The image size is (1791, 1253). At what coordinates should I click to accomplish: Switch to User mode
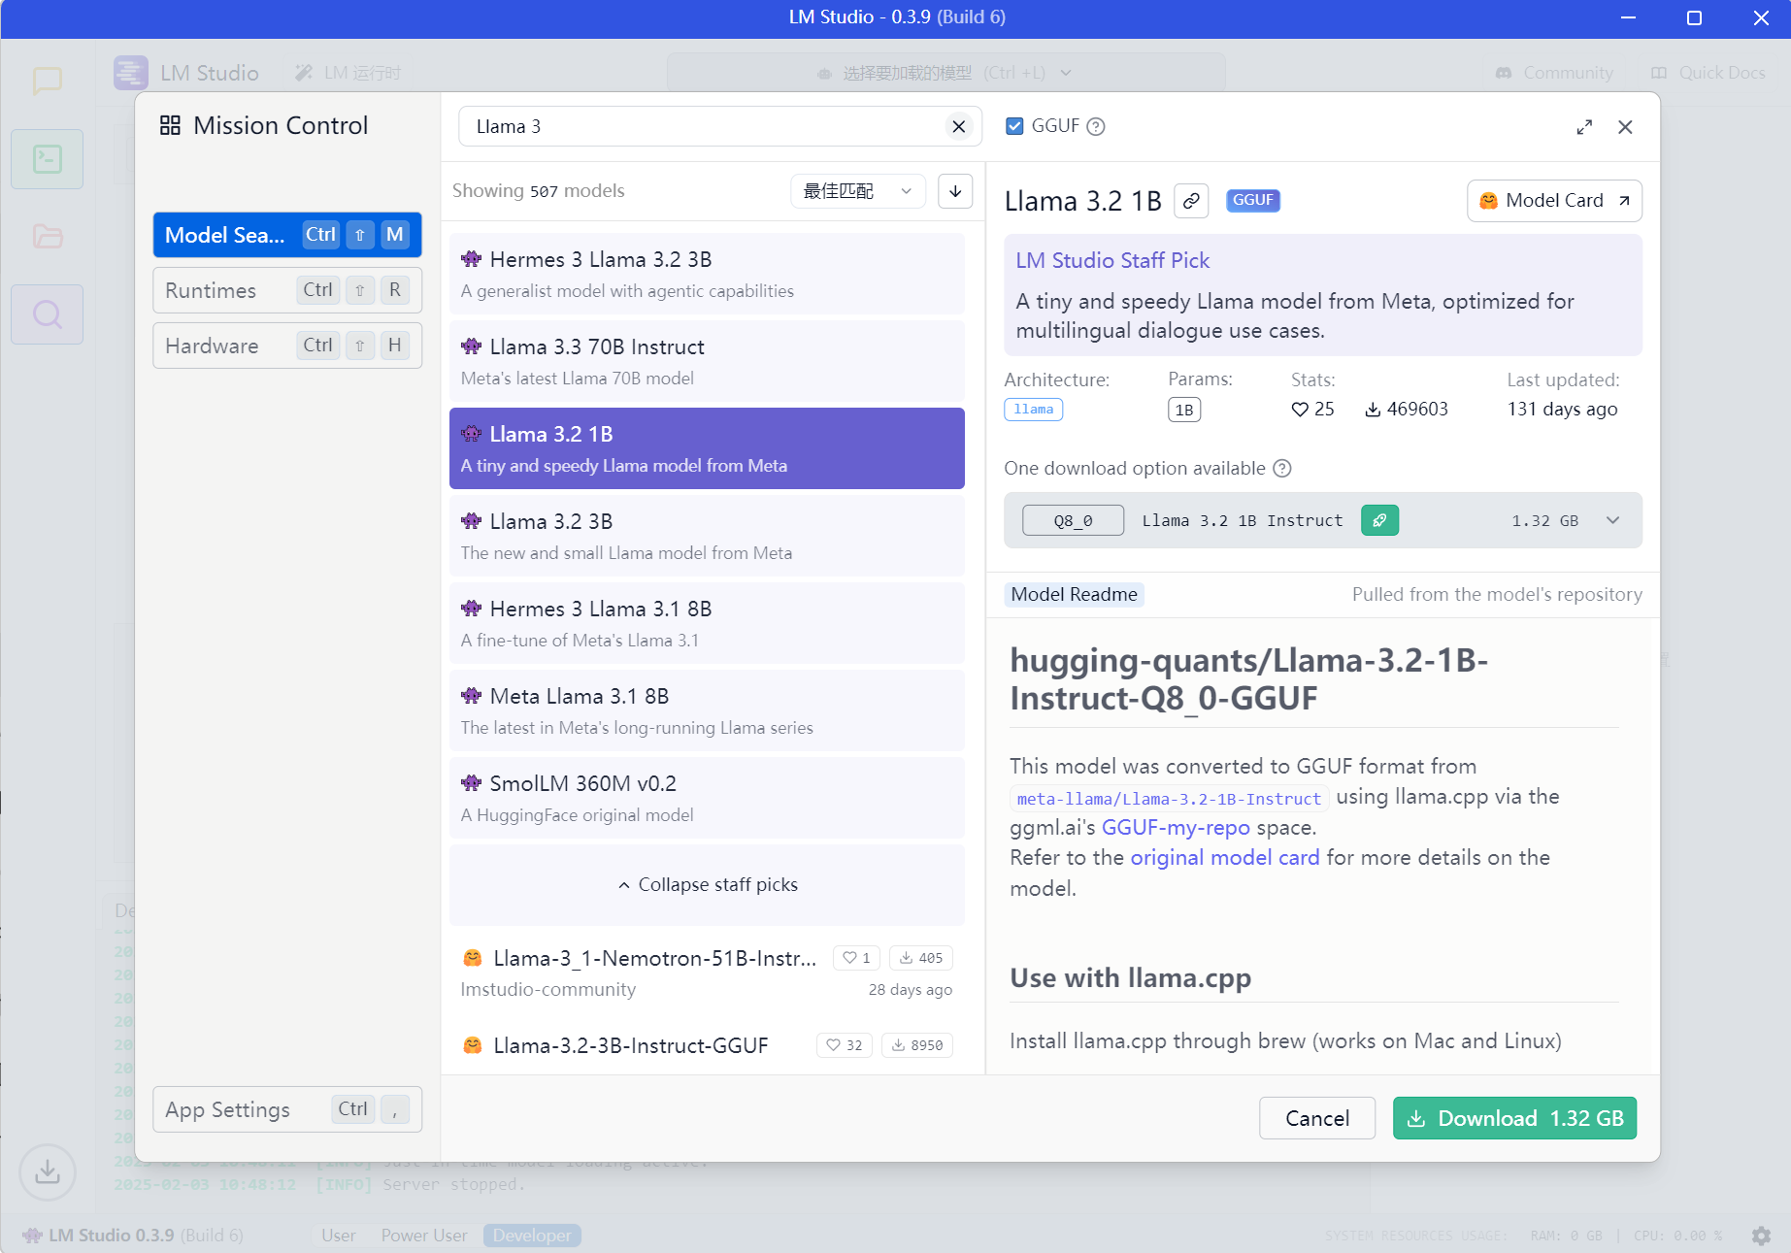click(x=339, y=1236)
